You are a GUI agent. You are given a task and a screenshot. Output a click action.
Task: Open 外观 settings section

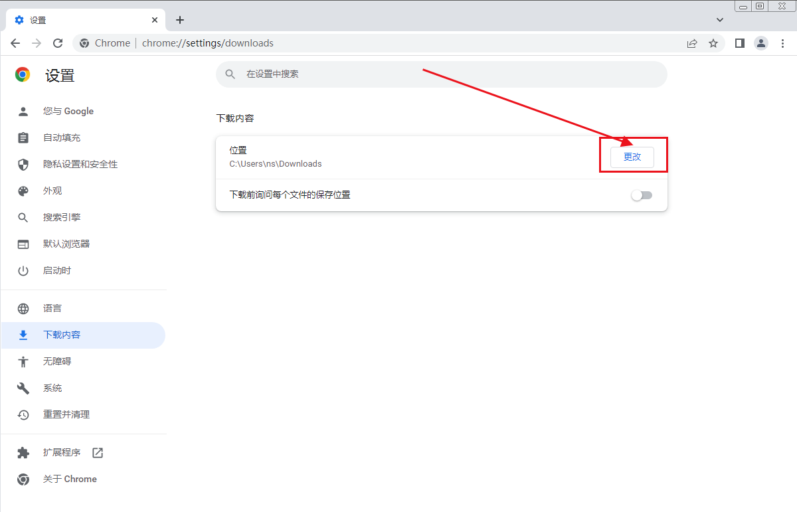click(83, 191)
